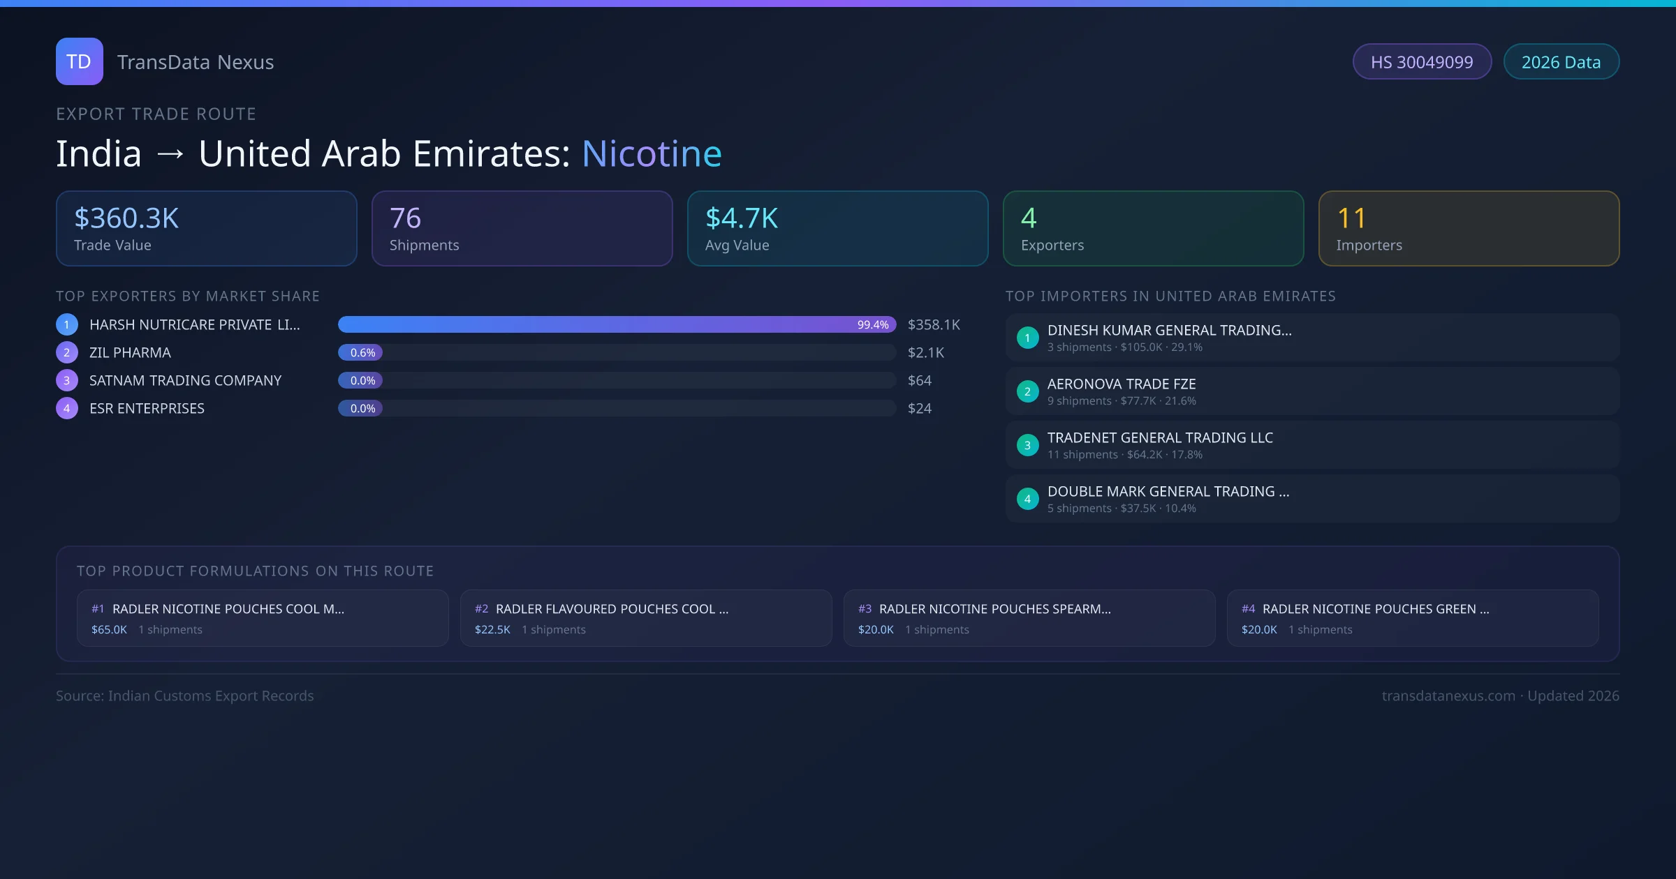This screenshot has width=1676, height=879.
Task: Click green badge 2 for Aeronova Trade
Action: pos(1027,391)
